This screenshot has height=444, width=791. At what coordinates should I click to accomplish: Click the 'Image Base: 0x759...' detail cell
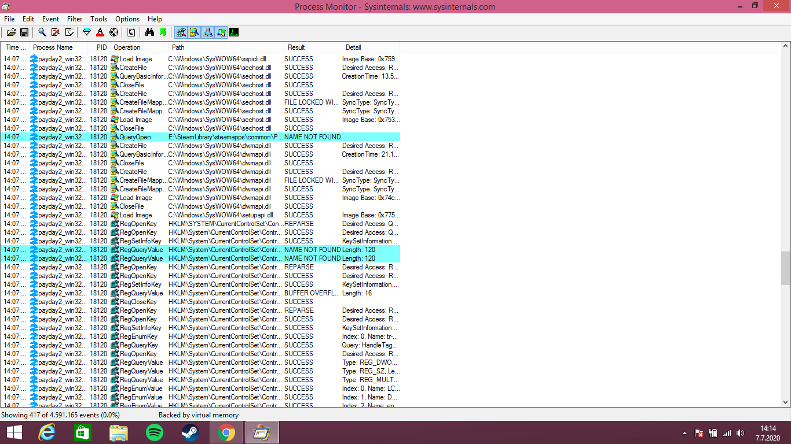(371, 59)
